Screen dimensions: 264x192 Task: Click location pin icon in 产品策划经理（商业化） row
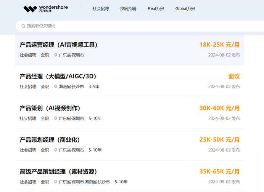click(x=56, y=150)
